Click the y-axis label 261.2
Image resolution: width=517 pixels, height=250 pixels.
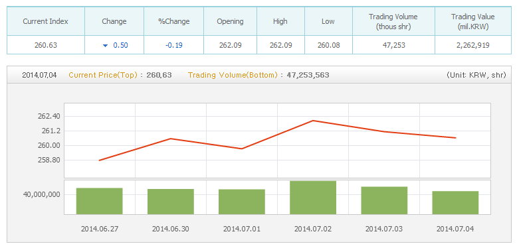tap(51, 131)
